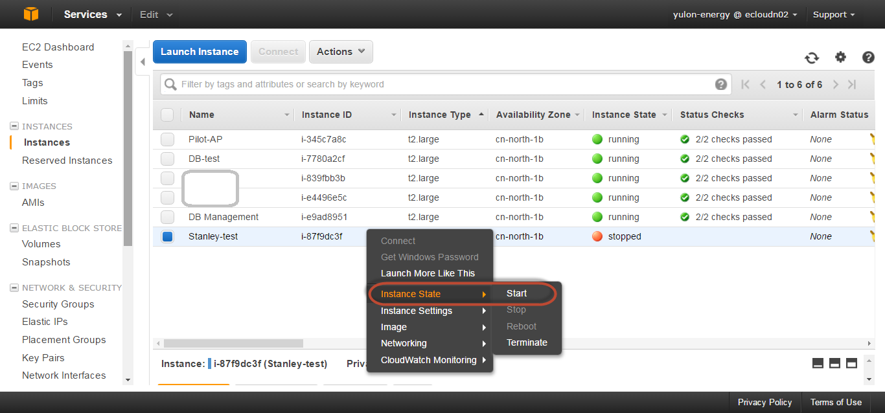This screenshot has width=885, height=413.
Task: Open the Actions dropdown
Action: (x=341, y=52)
